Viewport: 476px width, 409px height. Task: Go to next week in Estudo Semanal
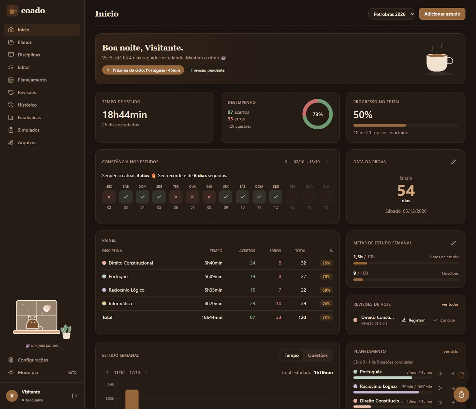point(147,372)
